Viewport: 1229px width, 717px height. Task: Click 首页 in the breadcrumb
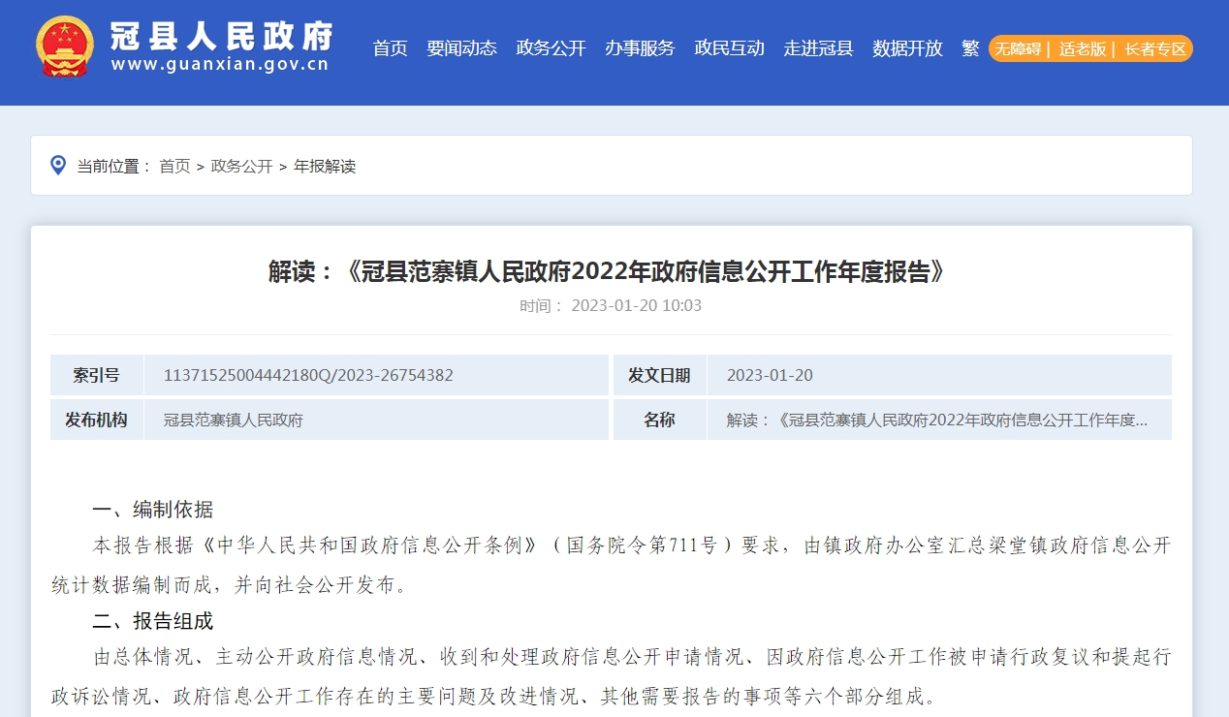point(175,166)
